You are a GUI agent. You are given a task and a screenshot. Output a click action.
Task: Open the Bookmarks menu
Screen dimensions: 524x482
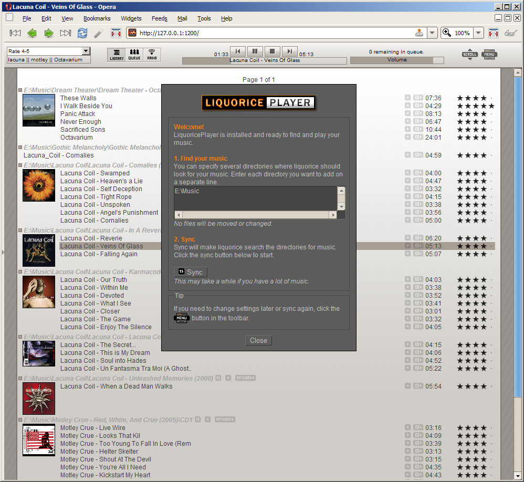pos(97,18)
